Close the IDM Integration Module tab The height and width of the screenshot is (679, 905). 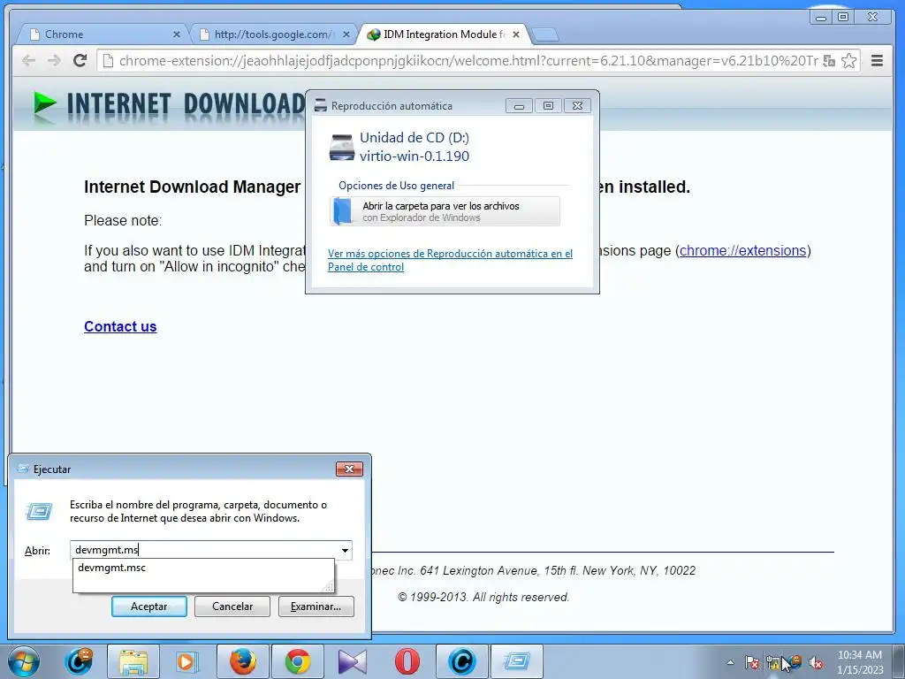coord(516,34)
